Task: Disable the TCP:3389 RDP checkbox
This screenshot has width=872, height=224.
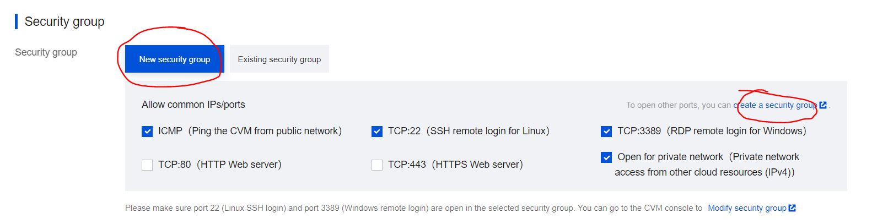Action: click(606, 132)
